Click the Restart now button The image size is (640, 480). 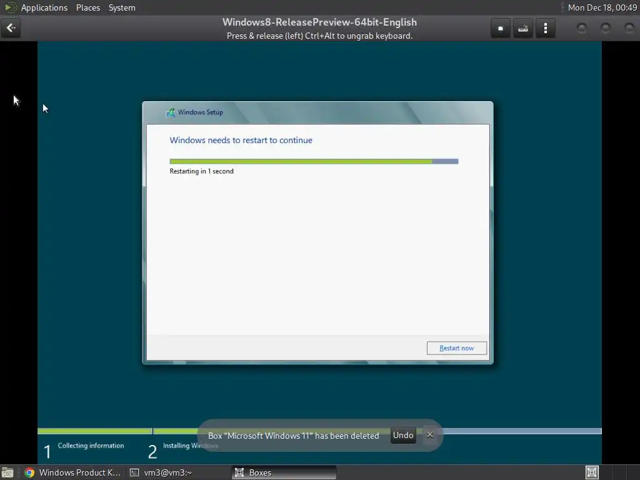(457, 348)
